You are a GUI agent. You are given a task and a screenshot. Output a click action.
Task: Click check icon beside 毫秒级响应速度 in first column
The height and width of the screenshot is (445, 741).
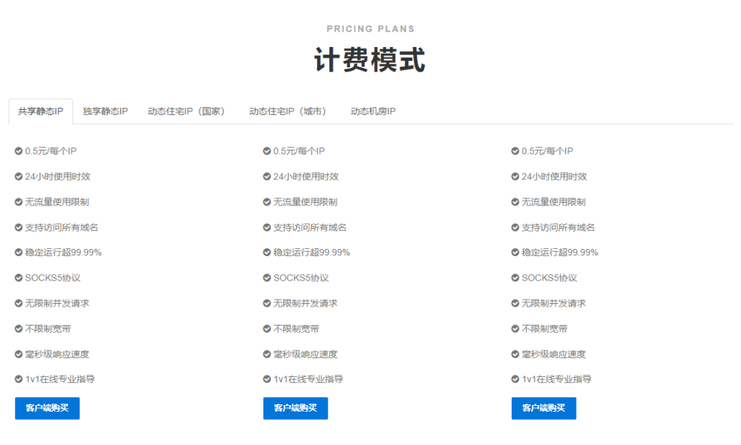coord(18,355)
